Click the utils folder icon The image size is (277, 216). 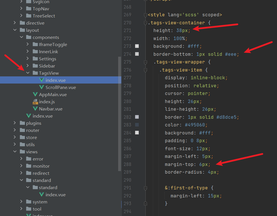[22, 144]
